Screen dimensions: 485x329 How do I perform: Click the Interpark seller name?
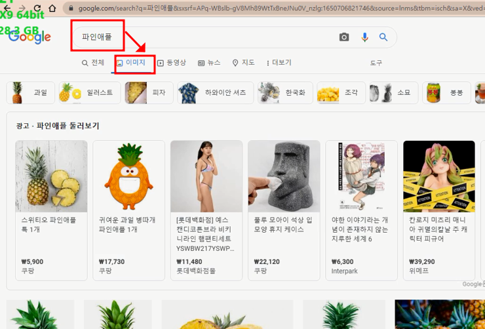(x=345, y=271)
